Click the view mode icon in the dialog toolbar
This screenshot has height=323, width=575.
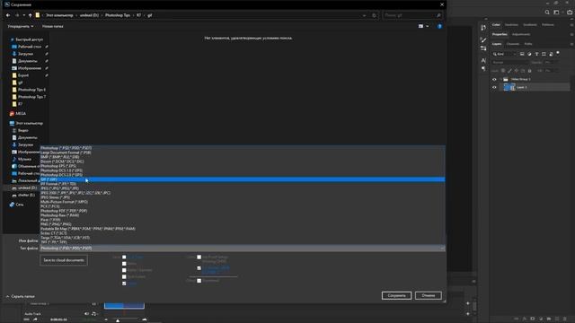421,26
